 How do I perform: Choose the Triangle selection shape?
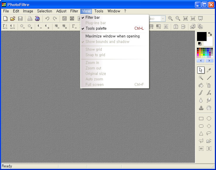(201, 133)
